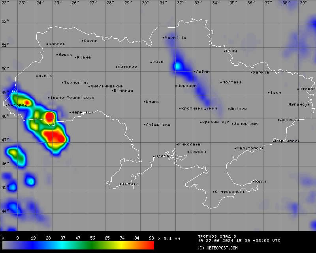Click the 30° longitude label at top
Viewport: 316px width, 253px height.
coord(145,3)
